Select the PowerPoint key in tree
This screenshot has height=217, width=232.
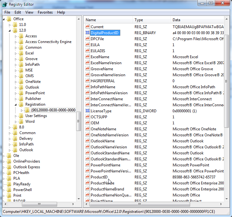[35, 93]
